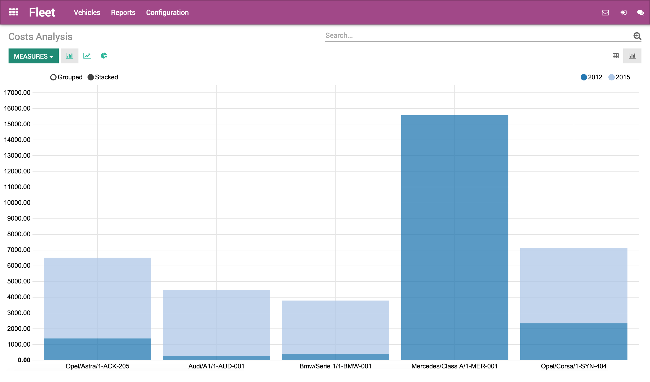Image resolution: width=650 pixels, height=382 pixels.
Task: Open the Reports menu
Action: point(123,12)
